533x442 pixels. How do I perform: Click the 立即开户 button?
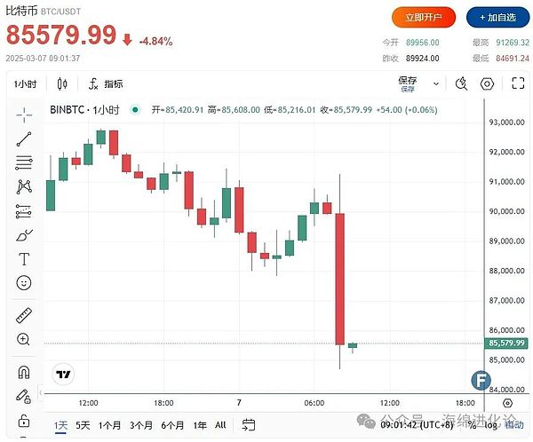424,17
